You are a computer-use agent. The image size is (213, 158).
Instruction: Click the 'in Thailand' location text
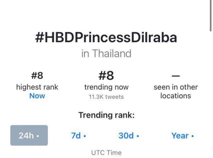coord(106,54)
